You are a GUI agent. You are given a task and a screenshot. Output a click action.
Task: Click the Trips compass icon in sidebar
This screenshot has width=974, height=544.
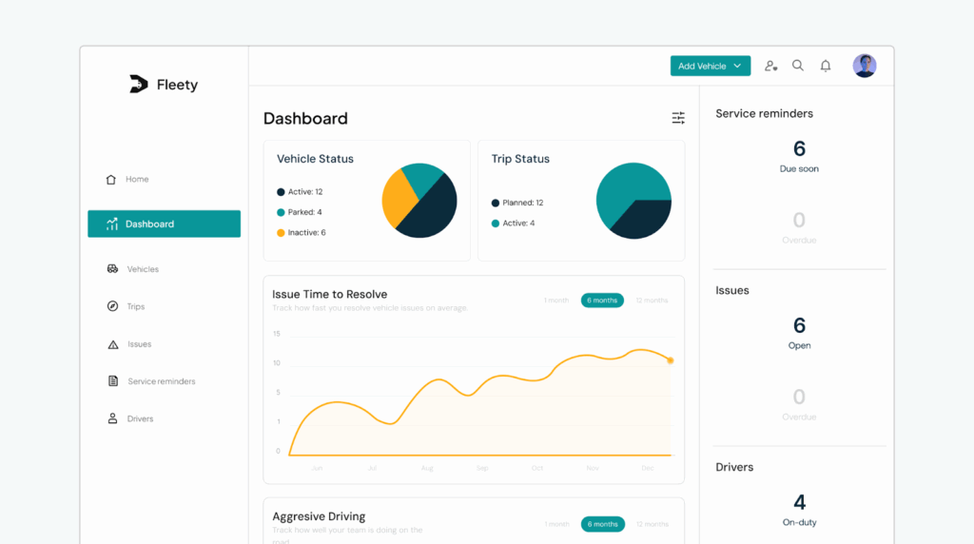tap(113, 306)
